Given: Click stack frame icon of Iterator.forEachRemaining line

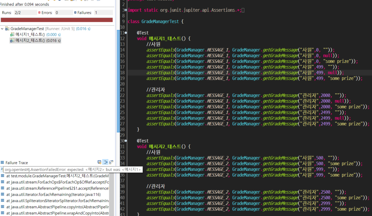Looking at the screenshot, I should click(2, 194).
